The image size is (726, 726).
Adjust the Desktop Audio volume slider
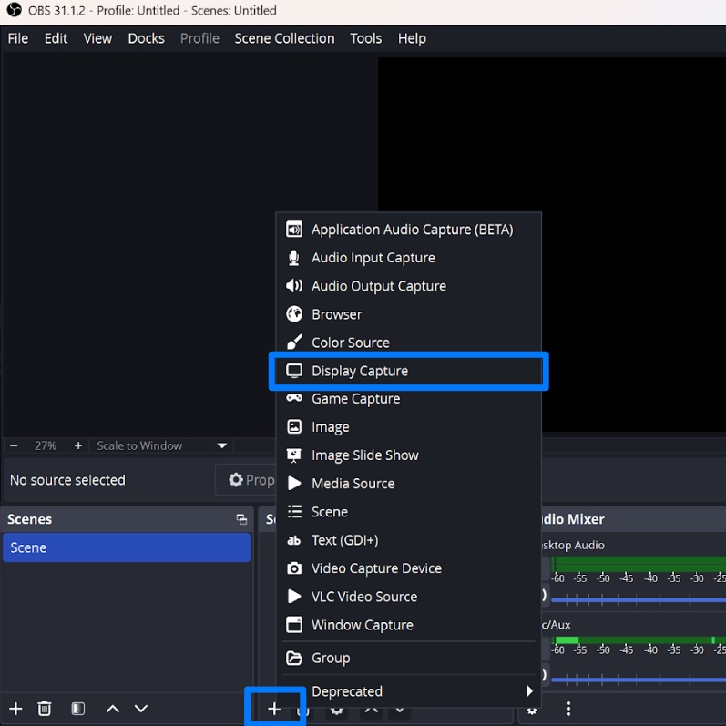click(x=638, y=598)
